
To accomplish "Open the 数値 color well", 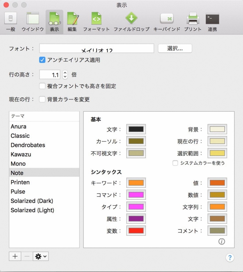I will click(x=217, y=195).
